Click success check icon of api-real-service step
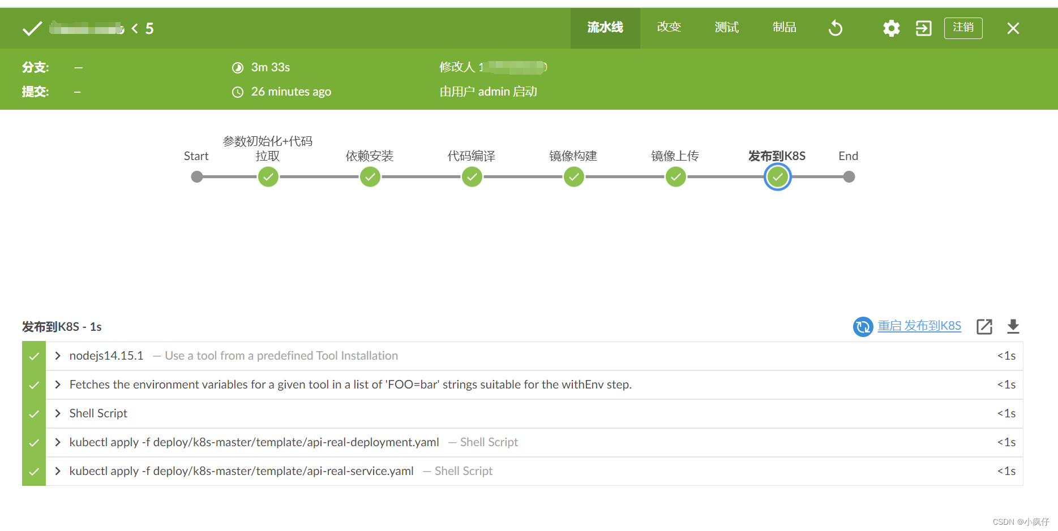 pos(34,472)
